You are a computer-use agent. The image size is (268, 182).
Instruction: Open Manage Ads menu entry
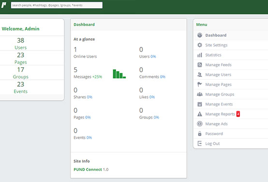pos(216,124)
